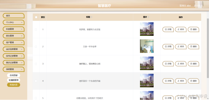Click the title text 挫折路上，坚持常在心间
Image resolution: width=209 pixels, height=100 pixels.
pyautogui.click(x=90, y=64)
